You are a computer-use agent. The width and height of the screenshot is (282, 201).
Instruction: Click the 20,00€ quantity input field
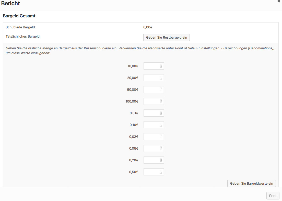(x=151, y=78)
